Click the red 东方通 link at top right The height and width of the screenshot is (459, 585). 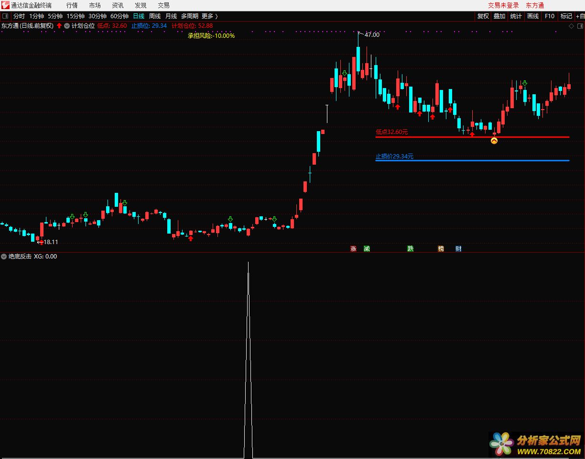tap(535, 5)
